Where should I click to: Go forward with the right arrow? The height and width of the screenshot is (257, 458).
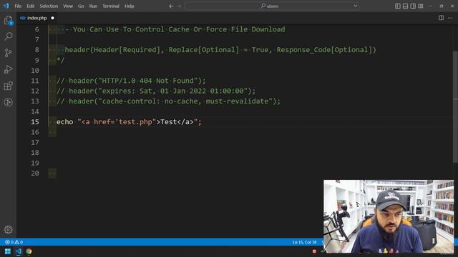click(x=179, y=6)
